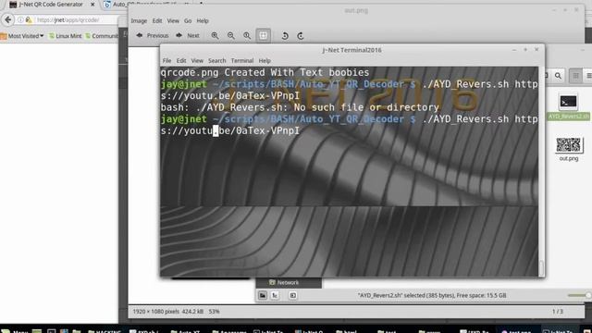The image size is (592, 333).
Task: Click the terminal command line text
Action: [349, 125]
